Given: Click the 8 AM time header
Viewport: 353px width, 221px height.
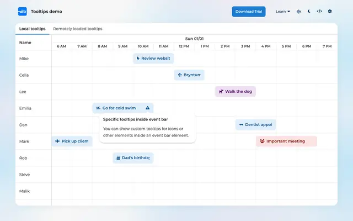Looking at the screenshot, I should click(x=103, y=46).
